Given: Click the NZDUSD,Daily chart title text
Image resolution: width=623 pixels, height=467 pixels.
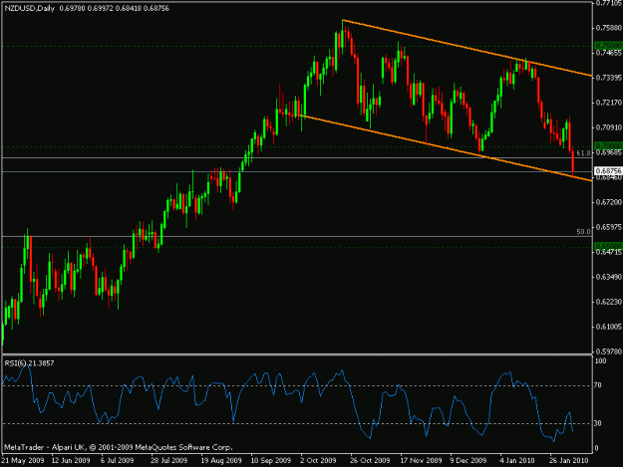Looking at the screenshot, I should coord(30,8).
